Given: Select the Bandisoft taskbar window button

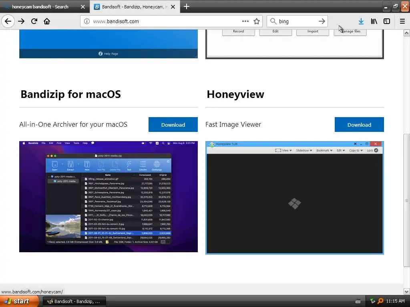Looking at the screenshot, I should coord(74,301).
